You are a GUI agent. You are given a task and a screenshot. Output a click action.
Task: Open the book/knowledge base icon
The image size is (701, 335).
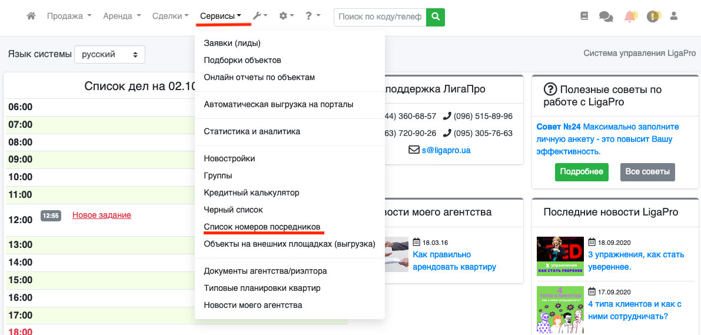click(584, 16)
